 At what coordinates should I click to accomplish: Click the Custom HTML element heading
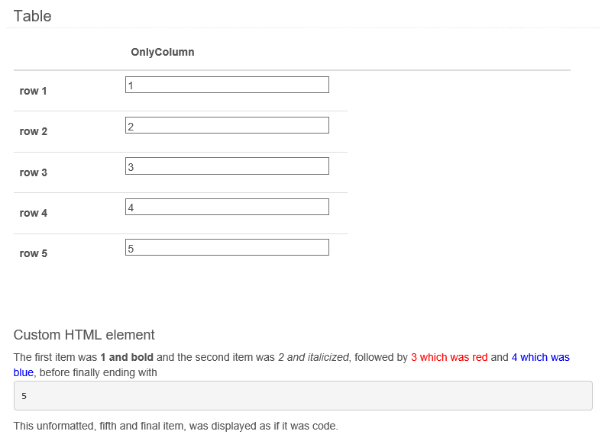84,335
